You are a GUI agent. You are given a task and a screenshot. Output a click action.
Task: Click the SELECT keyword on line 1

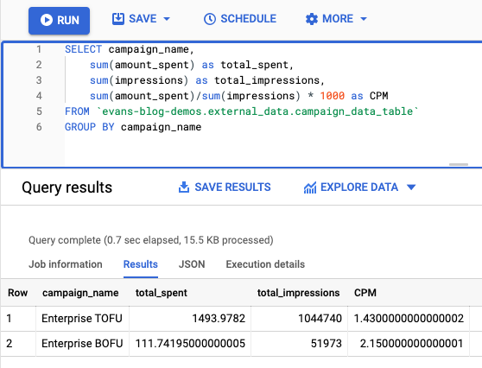[x=83, y=49]
